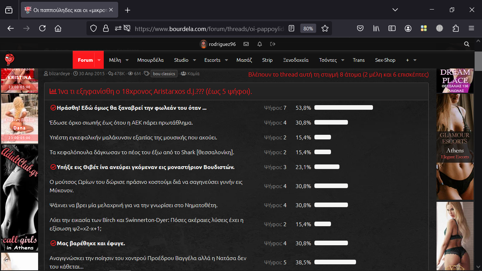Open the Escorts menu item

pyautogui.click(x=212, y=60)
